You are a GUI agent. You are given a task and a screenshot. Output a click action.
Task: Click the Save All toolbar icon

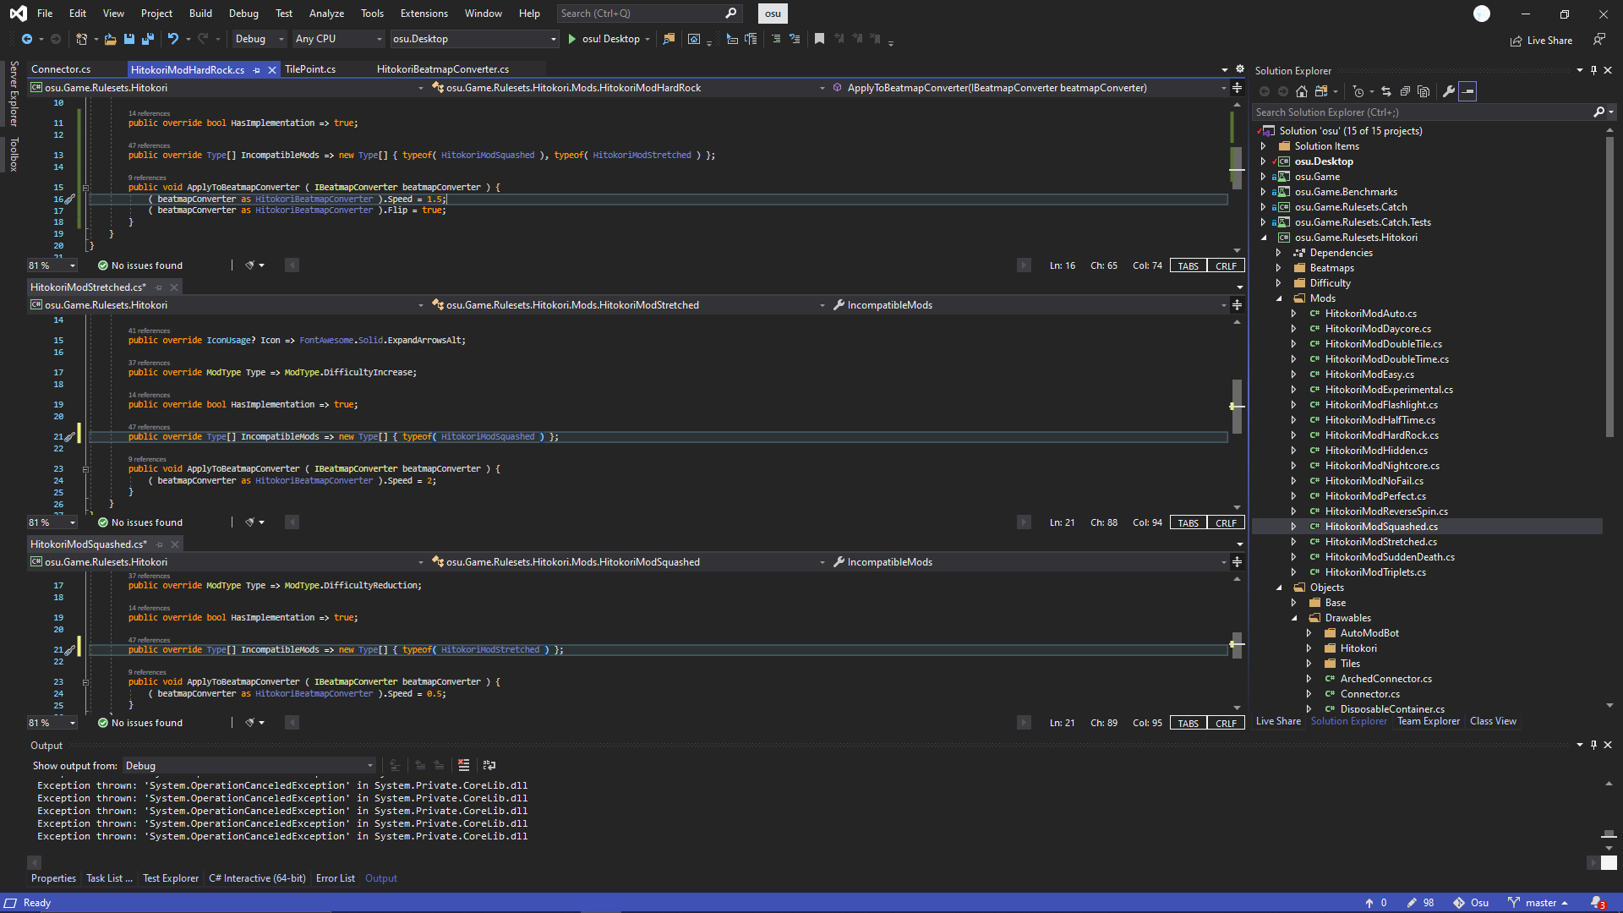[x=147, y=39]
